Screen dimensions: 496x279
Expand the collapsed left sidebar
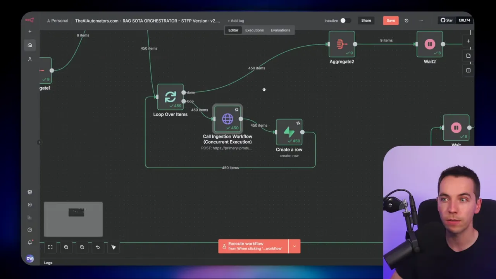coord(39,143)
